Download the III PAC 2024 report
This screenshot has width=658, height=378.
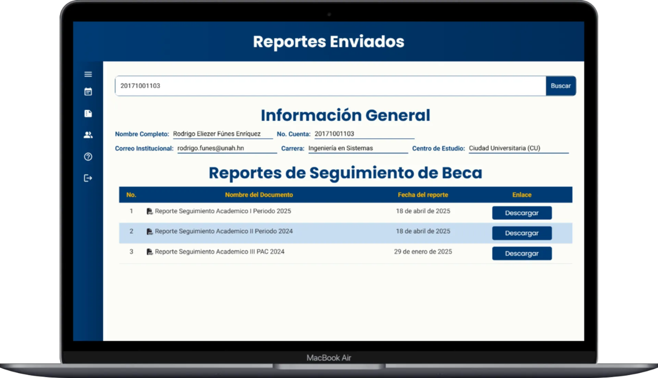522,254
